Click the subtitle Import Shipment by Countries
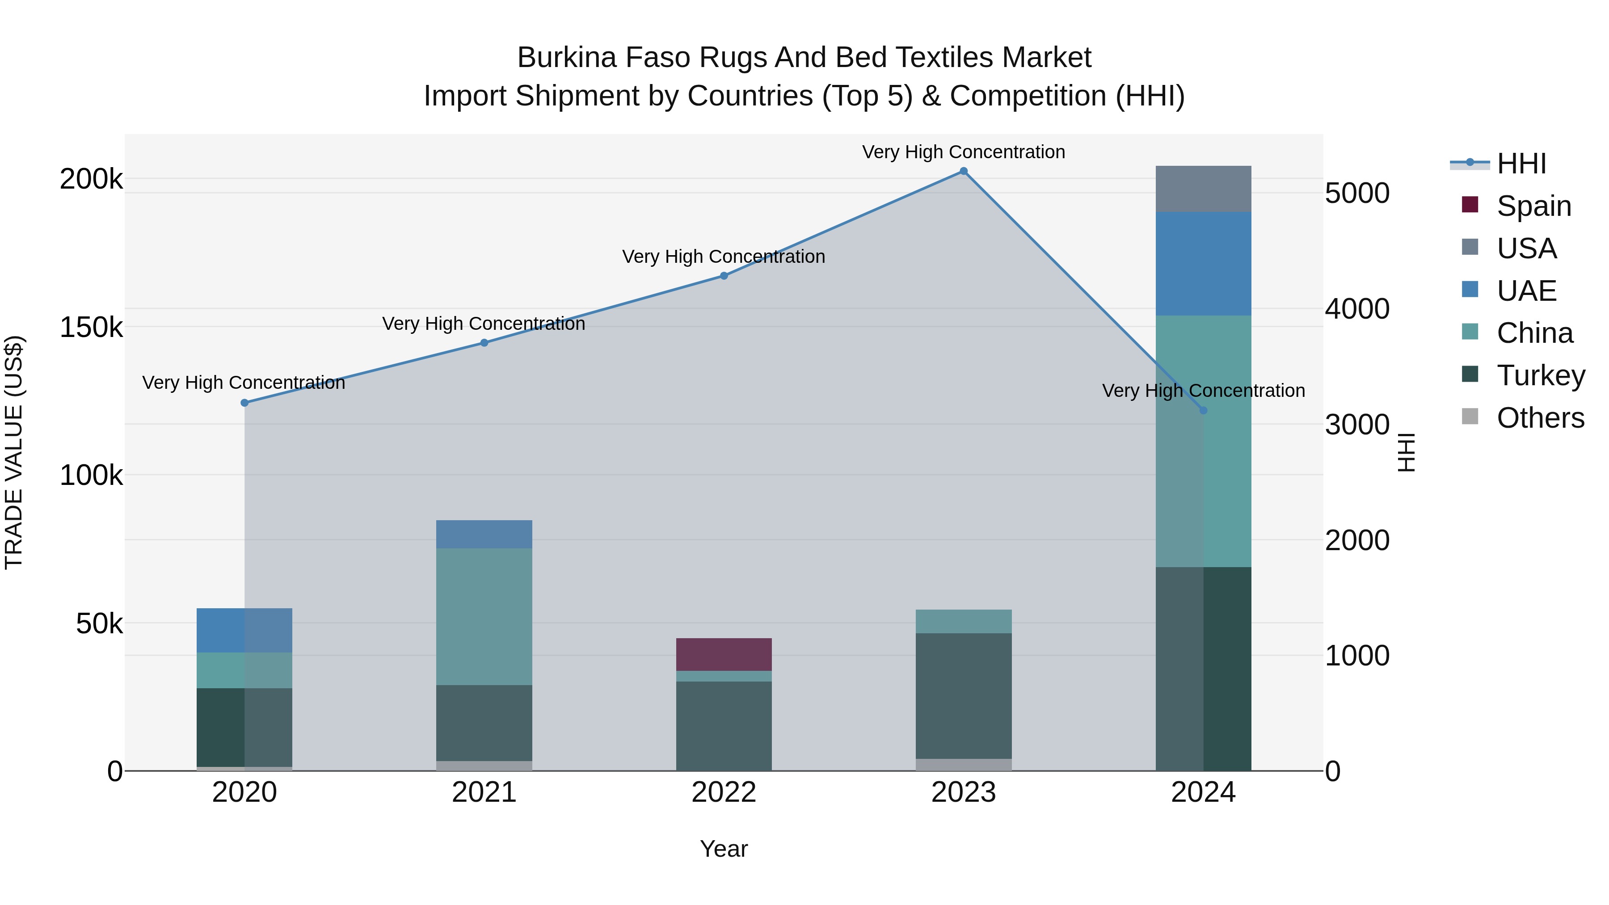This screenshot has height=905, width=1609. pyautogui.click(x=804, y=96)
